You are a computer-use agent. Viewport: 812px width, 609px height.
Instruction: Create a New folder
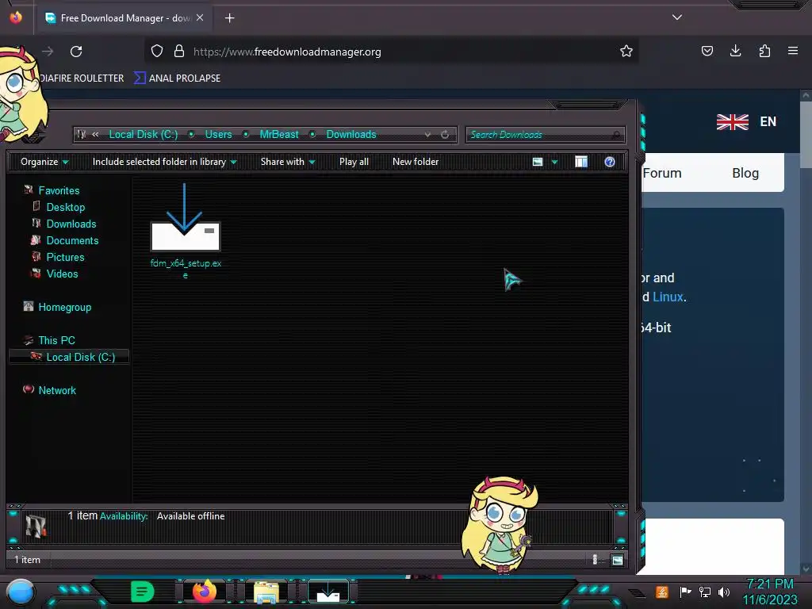[416, 162]
